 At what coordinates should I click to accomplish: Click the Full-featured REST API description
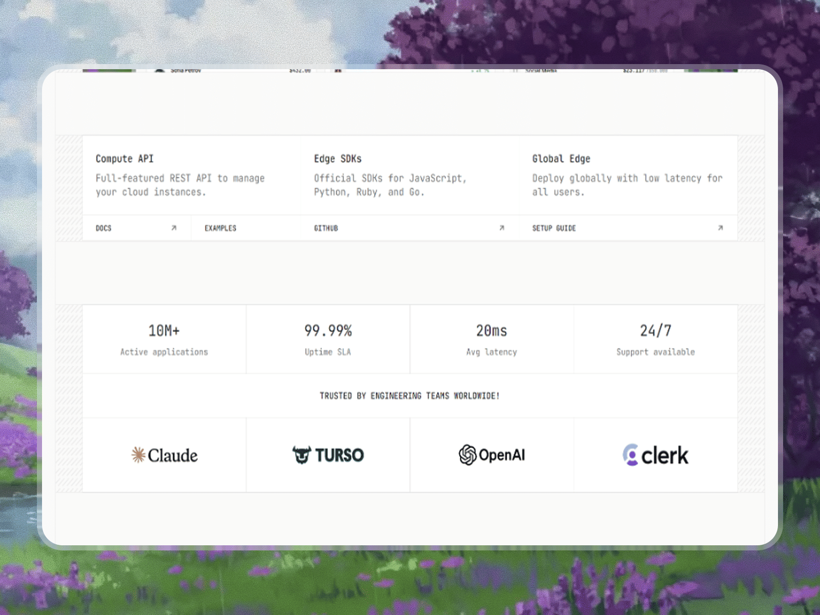point(180,185)
